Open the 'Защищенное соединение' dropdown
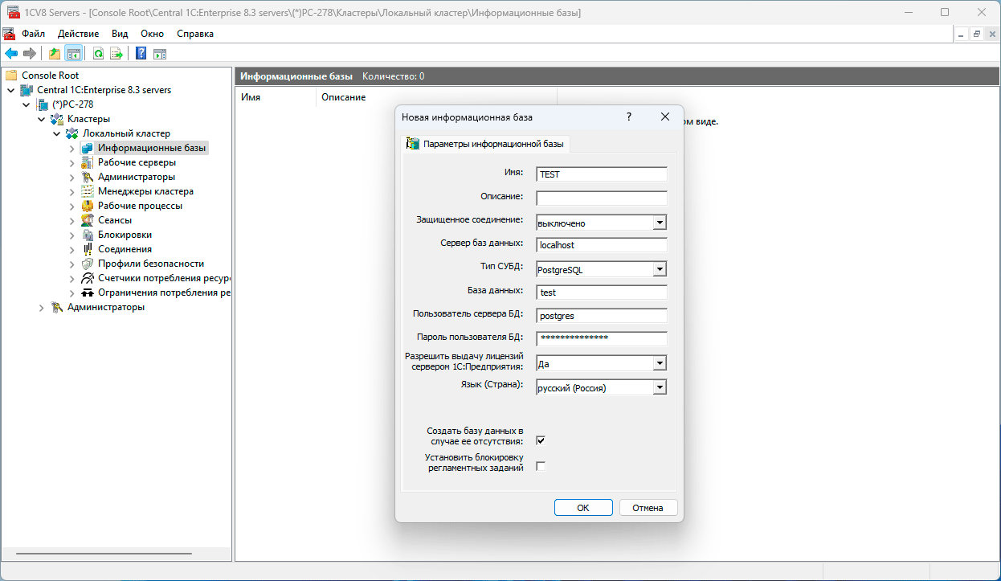The width and height of the screenshot is (1001, 581). (x=659, y=223)
